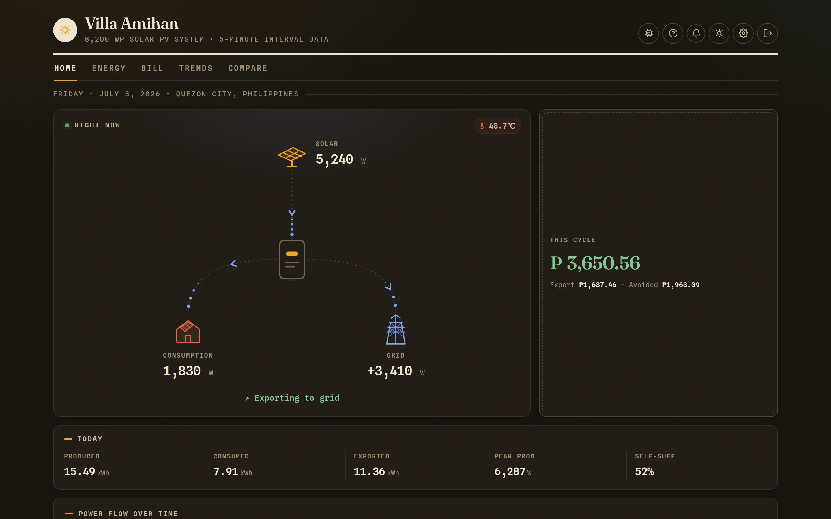Open settings gear icon

click(744, 33)
